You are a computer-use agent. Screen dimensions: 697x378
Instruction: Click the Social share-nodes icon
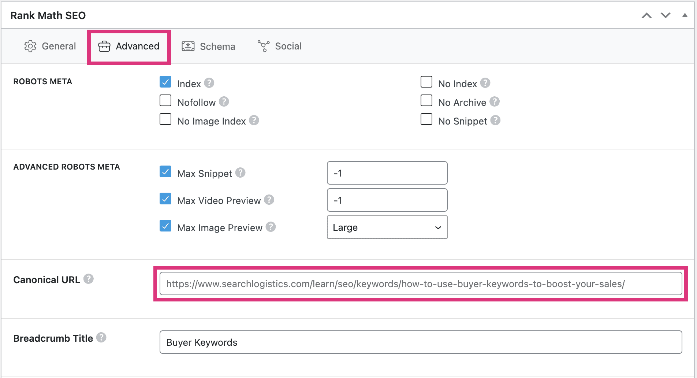tap(264, 46)
